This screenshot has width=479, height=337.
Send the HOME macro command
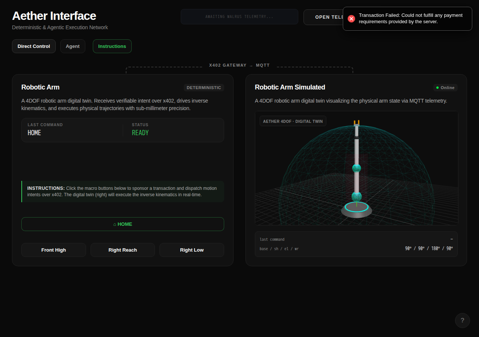click(123, 224)
